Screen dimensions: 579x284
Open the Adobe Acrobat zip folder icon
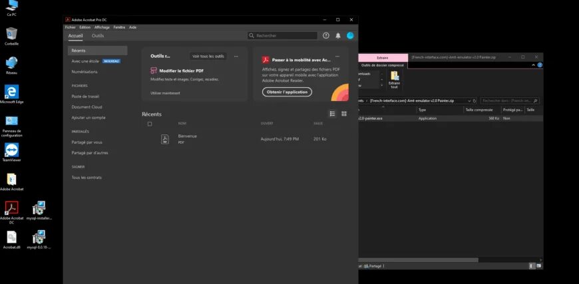pyautogui.click(x=11, y=181)
